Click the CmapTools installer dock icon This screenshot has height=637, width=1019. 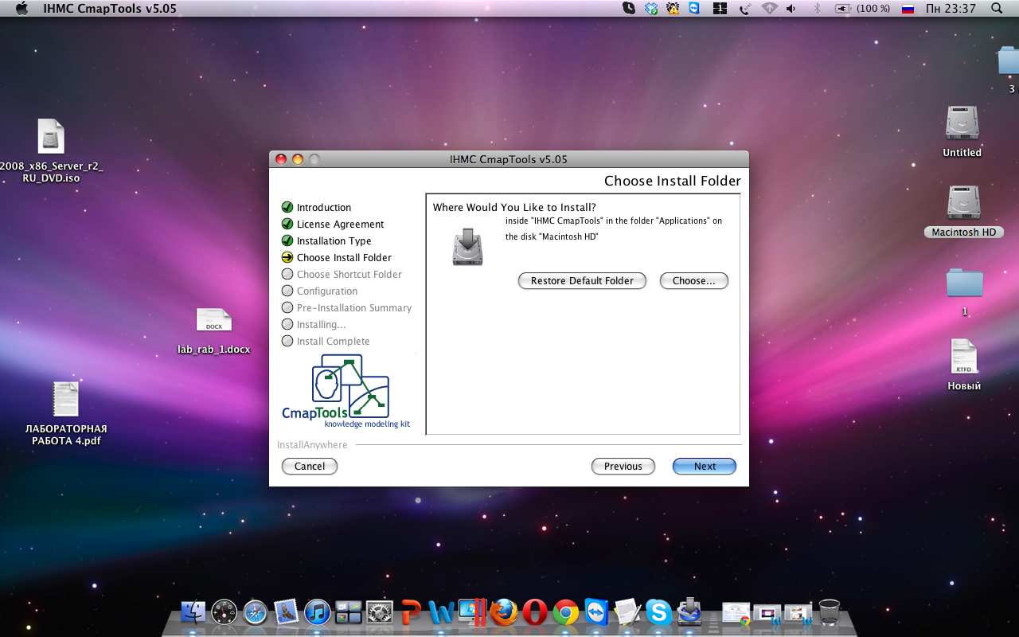tap(689, 612)
